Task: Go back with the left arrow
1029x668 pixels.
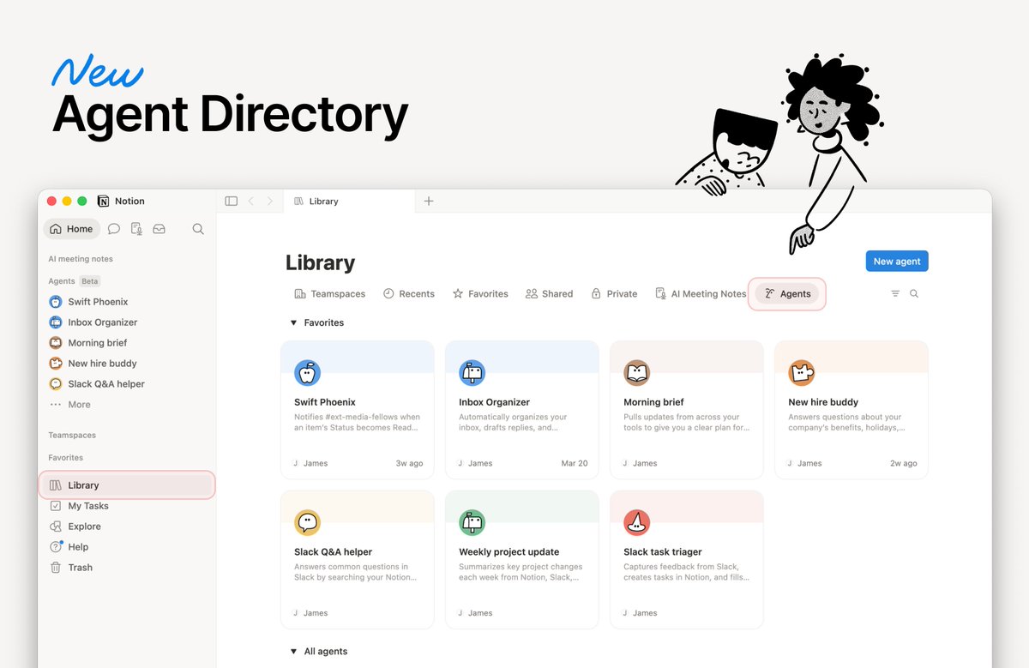Action: [251, 202]
